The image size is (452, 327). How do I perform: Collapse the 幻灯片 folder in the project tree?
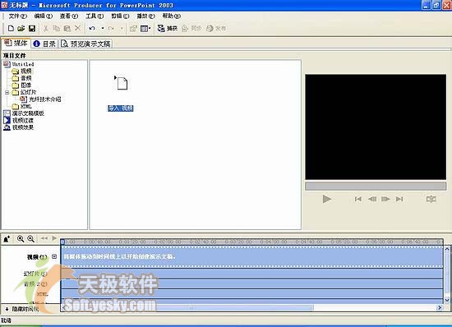pos(7,93)
